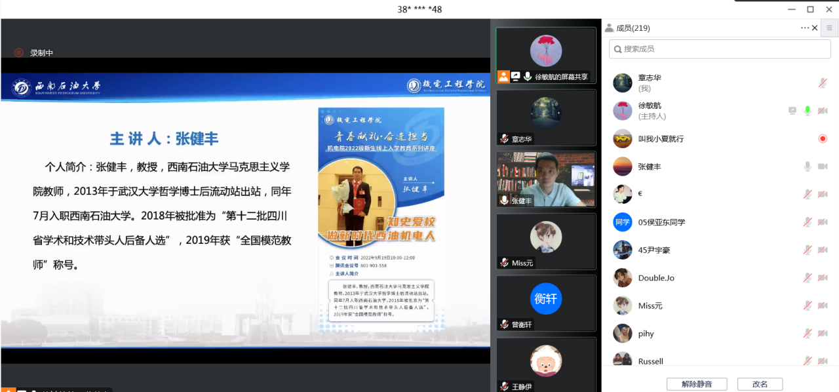Toggle 章志华's muted microphone icon in member list
The width and height of the screenshot is (839, 392).
tap(823, 83)
